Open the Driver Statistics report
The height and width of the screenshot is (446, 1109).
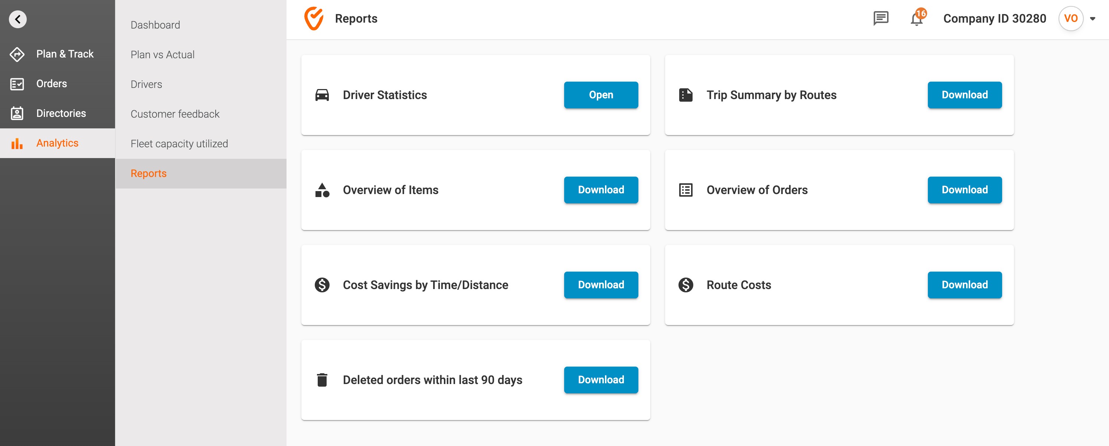601,95
